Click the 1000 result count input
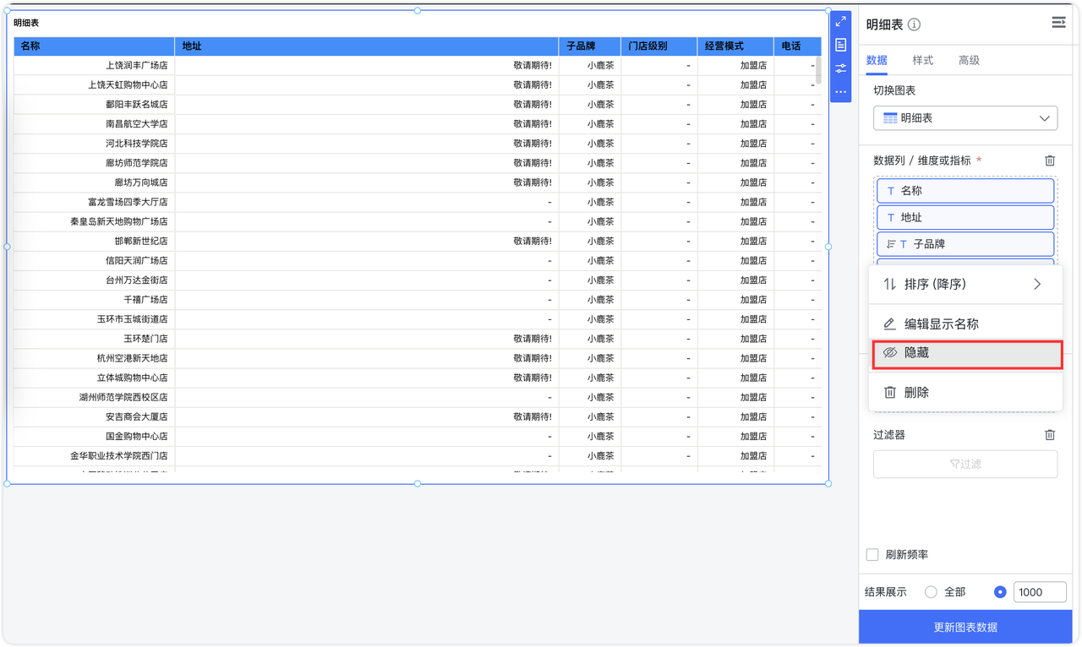 click(1040, 592)
